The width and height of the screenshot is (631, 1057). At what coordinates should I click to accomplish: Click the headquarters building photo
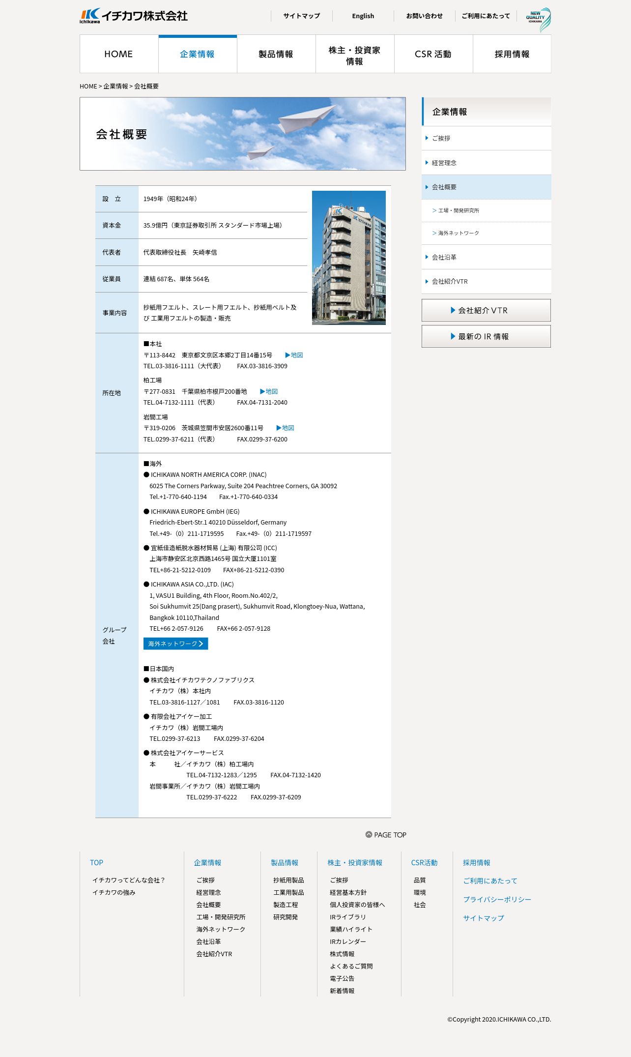(x=349, y=258)
